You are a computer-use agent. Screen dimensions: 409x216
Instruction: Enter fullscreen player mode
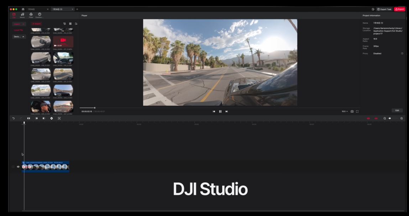click(x=357, y=112)
